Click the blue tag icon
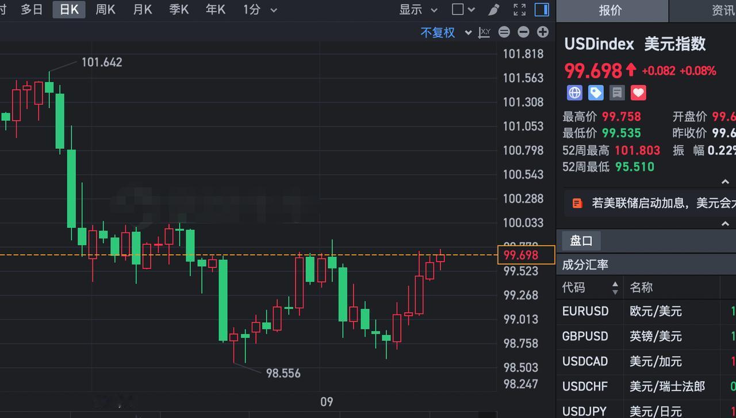This screenshot has height=418, width=736. click(x=596, y=93)
